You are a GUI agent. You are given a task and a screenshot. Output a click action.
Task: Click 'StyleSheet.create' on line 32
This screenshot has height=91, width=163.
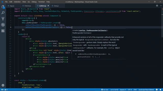36,80
